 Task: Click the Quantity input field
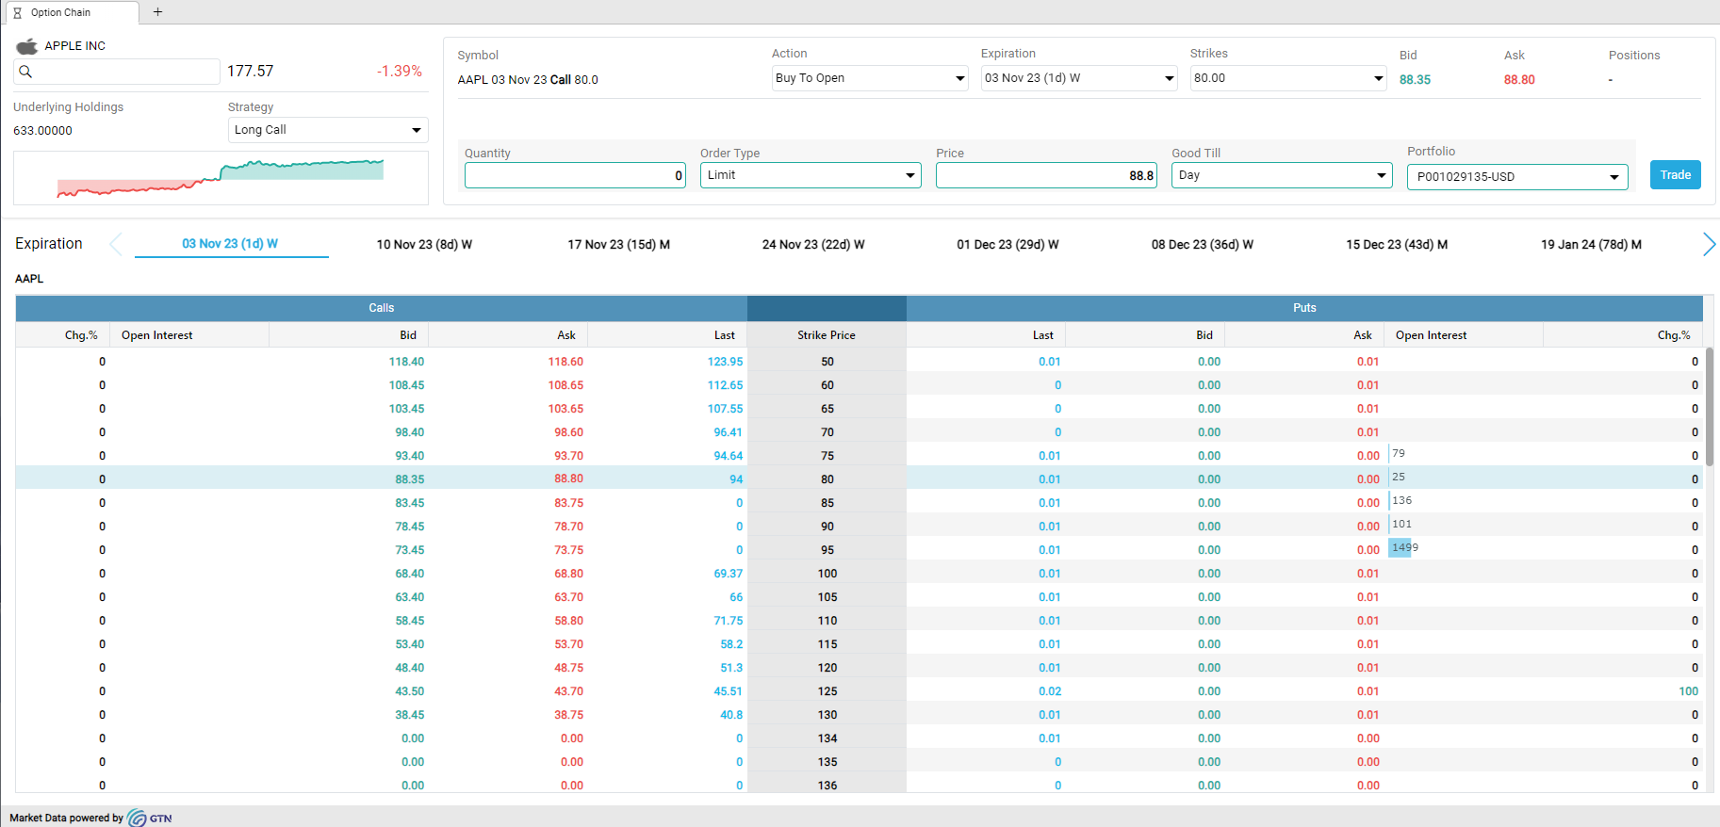coord(575,175)
